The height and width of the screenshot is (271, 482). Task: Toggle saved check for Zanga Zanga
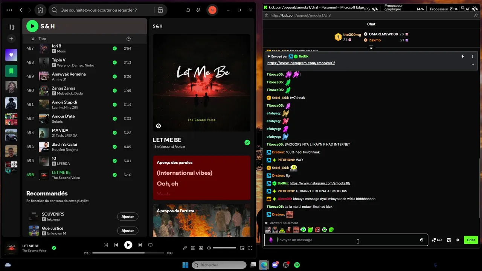(x=114, y=91)
